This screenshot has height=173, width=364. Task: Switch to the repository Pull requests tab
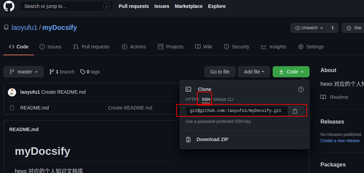coord(91,47)
